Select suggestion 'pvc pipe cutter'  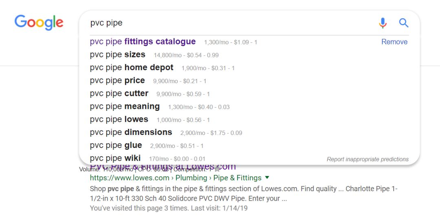point(119,93)
